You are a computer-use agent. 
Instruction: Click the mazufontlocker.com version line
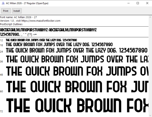tap(30, 21)
